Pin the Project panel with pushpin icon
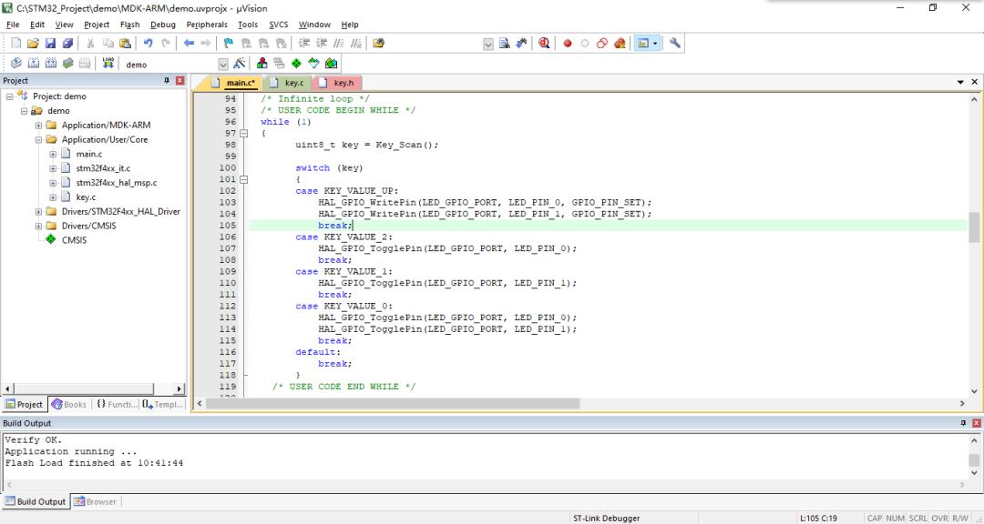 click(167, 81)
